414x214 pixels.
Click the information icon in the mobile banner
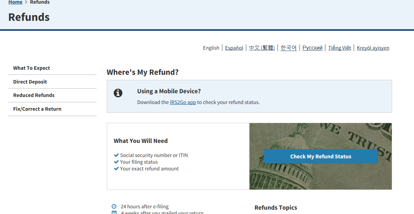pyautogui.click(x=118, y=93)
